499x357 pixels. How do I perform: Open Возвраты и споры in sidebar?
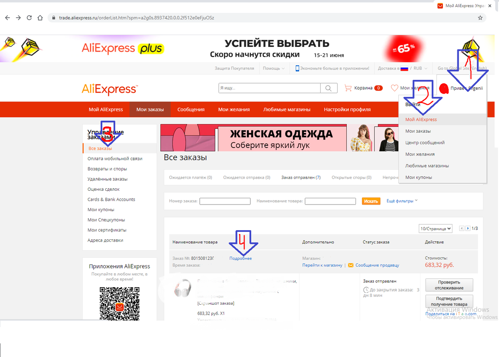[107, 169]
